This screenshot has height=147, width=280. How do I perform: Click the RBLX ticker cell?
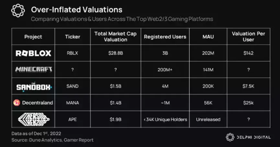[73, 53]
